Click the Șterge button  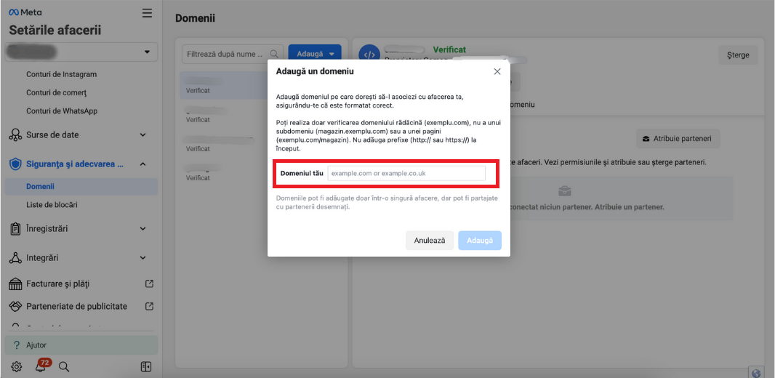pos(738,55)
